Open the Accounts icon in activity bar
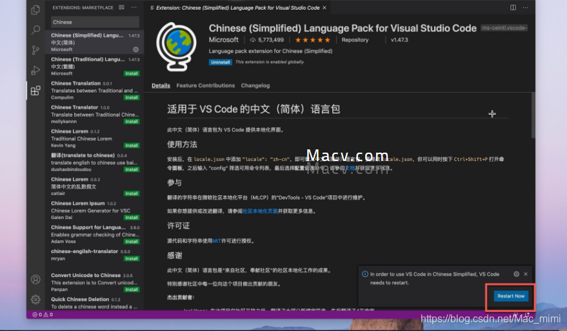 tap(35, 279)
